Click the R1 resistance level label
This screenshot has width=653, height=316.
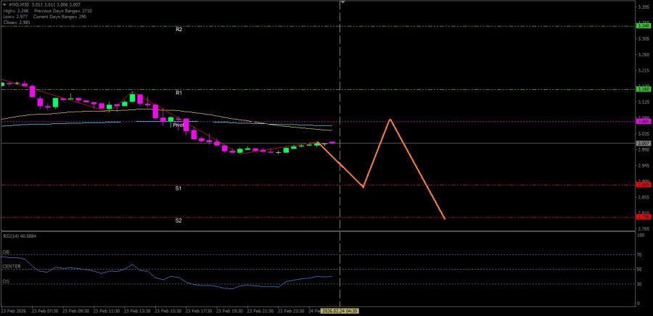pyautogui.click(x=178, y=93)
